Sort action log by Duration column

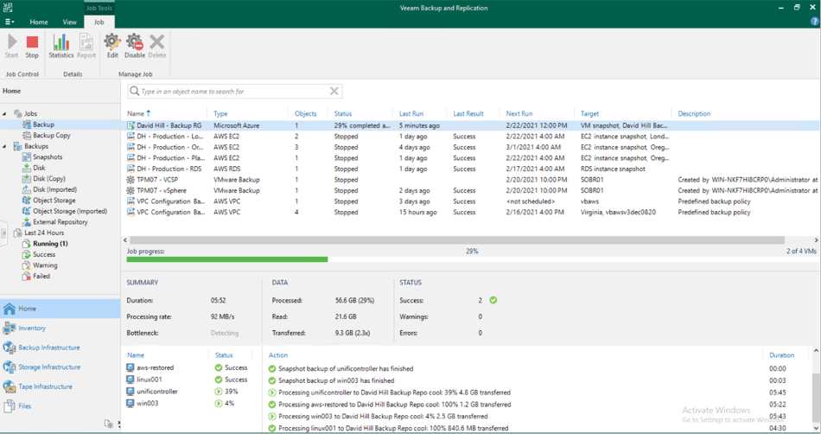click(781, 355)
